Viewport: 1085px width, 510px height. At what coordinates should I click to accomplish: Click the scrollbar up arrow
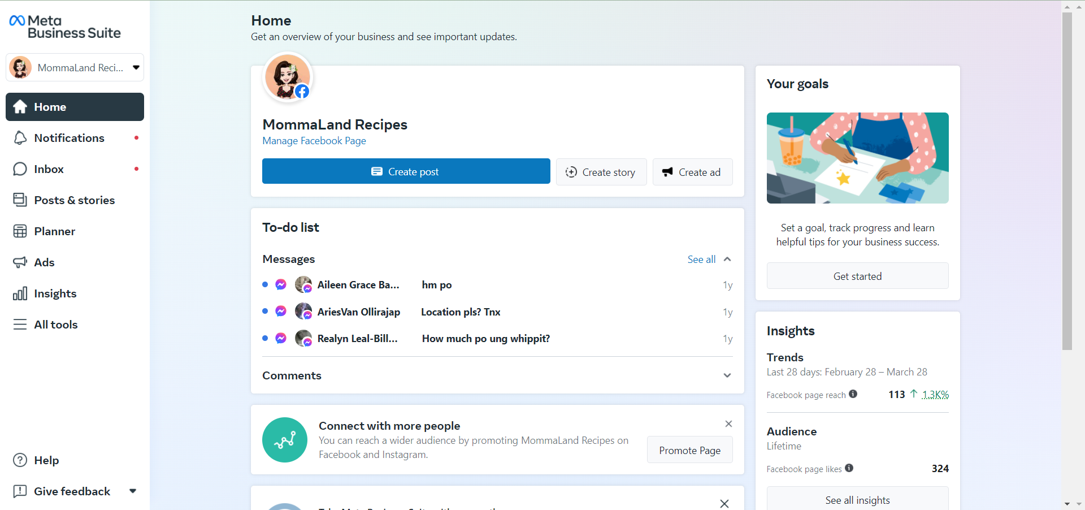click(1067, 7)
